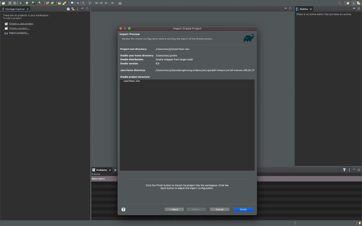This screenshot has width=362, height=226.
Task: Minimize the Package Explorer view
Action: point(82,9)
